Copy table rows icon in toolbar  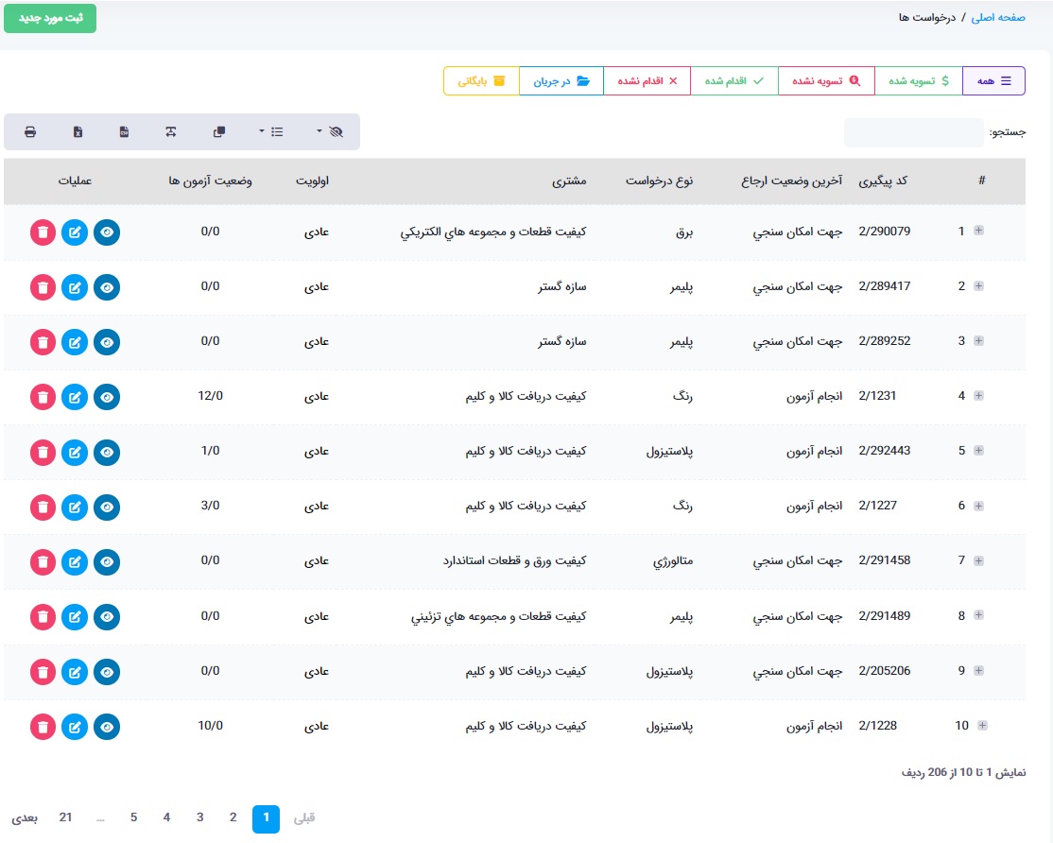pos(219,132)
